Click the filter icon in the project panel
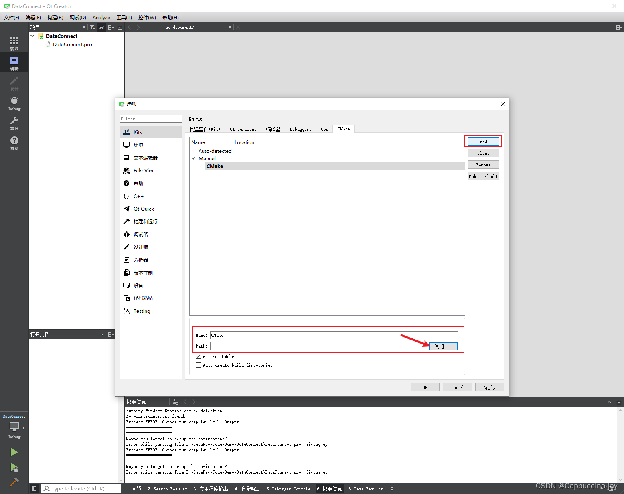The width and height of the screenshot is (624, 494). click(x=92, y=27)
